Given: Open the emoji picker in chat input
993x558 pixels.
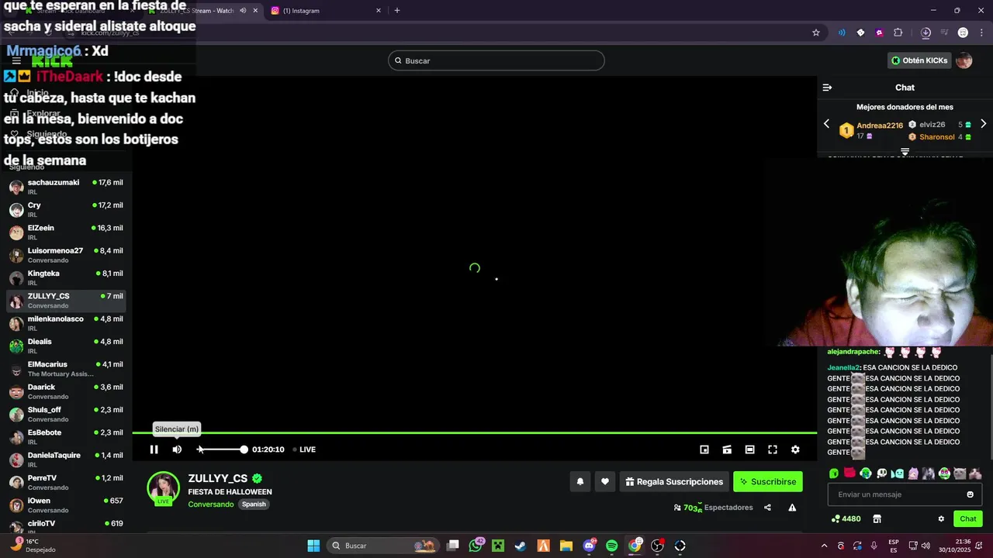Looking at the screenshot, I should click(x=970, y=494).
